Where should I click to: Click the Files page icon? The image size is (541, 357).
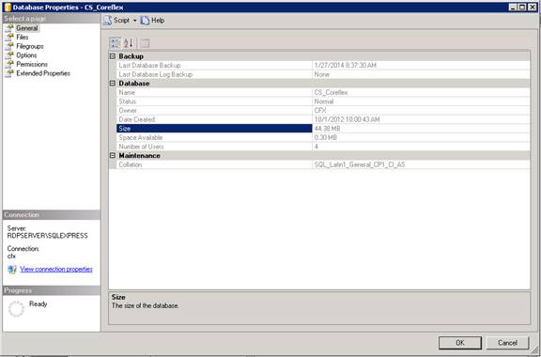(9, 37)
